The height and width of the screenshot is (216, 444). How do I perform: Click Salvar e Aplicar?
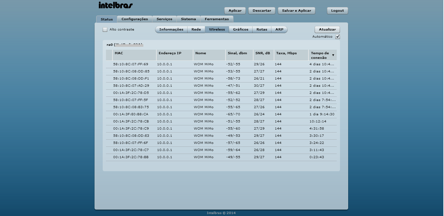click(x=296, y=11)
